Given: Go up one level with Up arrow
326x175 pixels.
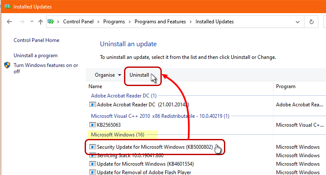Looking at the screenshot, I should coord(41,22).
